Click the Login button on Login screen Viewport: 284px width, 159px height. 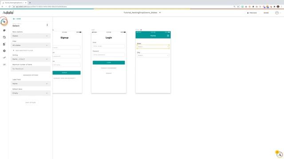pyautogui.click(x=109, y=63)
